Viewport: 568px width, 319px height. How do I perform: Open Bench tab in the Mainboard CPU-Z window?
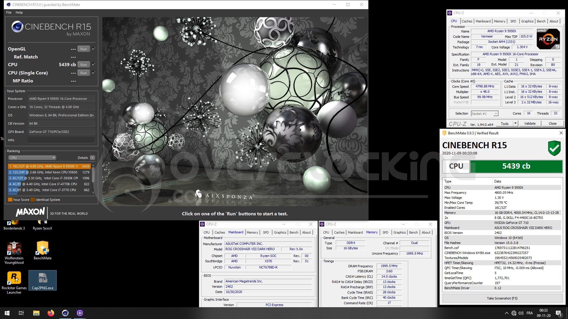294,232
